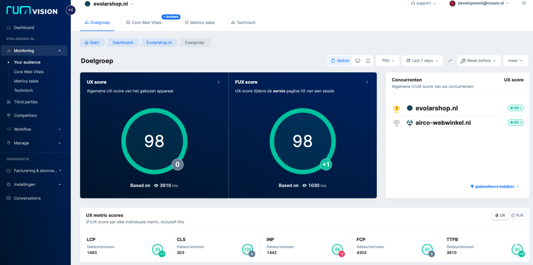Click the Doelgroep breadcrumb
The height and width of the screenshot is (265, 533).
point(195,43)
